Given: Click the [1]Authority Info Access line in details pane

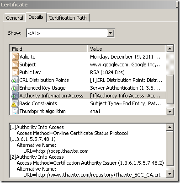Looking at the screenshot, I should 37,127.
